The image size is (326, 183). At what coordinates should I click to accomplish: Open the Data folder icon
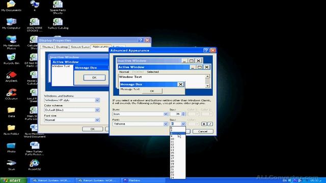(x=11, y=112)
